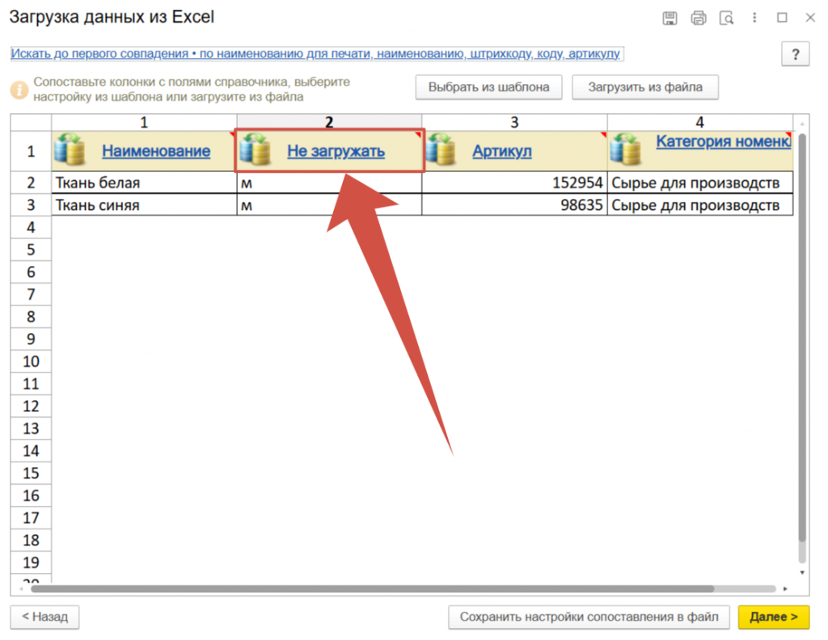Click the save icon in title bar
828x640 pixels.
click(670, 18)
